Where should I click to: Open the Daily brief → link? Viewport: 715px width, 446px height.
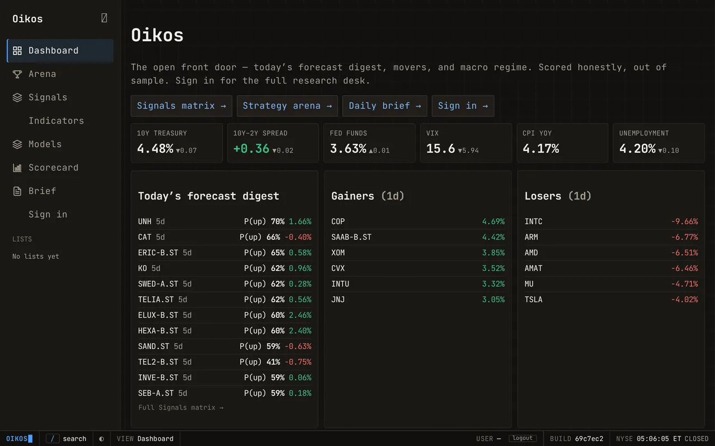tap(385, 106)
